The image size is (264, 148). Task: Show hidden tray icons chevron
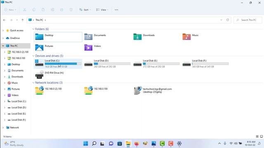pos(219,143)
